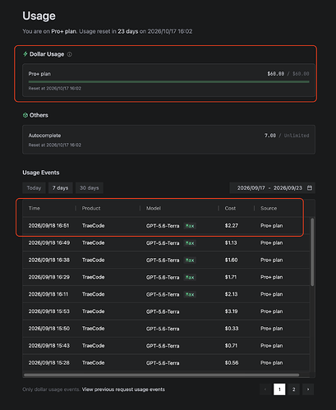This screenshot has width=336, height=410.
Task: Click GPT-5.6-Terra in the 15:28 row
Action: tap(163, 363)
